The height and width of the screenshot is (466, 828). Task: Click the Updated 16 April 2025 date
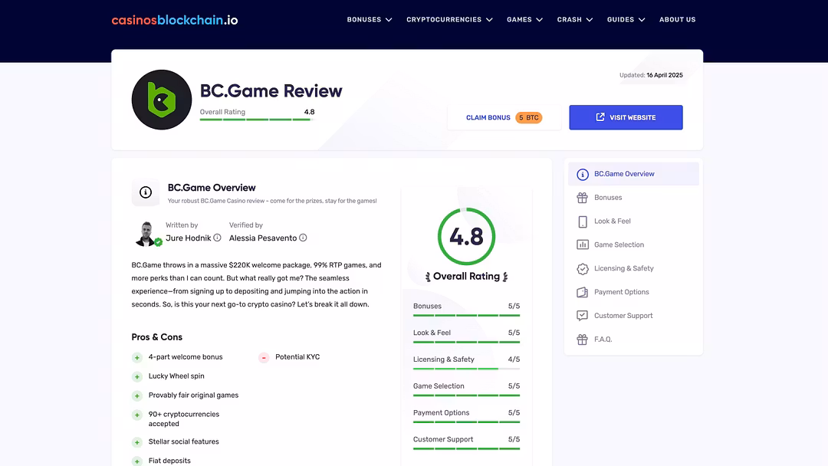point(651,75)
